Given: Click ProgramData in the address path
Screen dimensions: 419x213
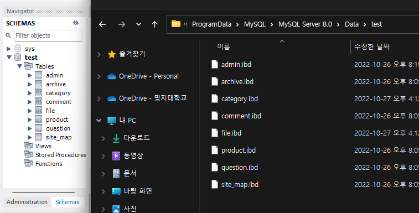Looking at the screenshot, I should coord(211,24).
